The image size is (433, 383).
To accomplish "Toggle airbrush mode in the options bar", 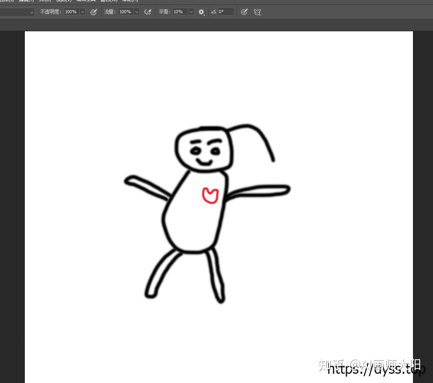I will click(x=147, y=12).
